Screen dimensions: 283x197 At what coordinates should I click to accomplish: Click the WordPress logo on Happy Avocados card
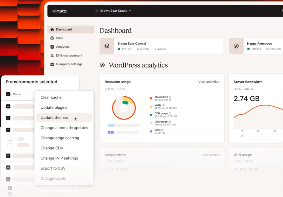(x=236, y=46)
